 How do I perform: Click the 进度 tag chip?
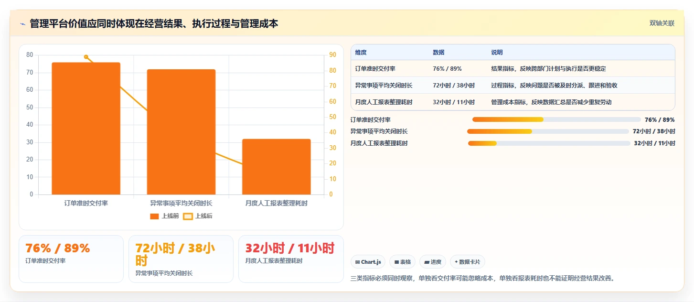coord(433,262)
